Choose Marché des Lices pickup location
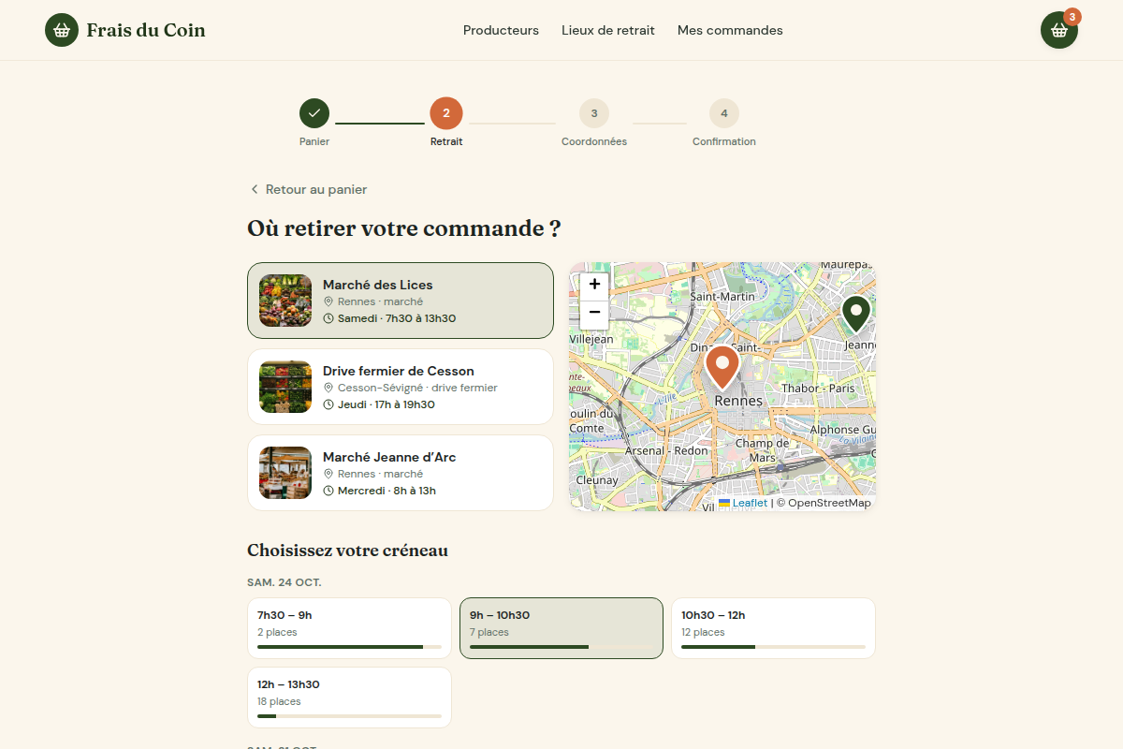This screenshot has width=1123, height=749. (401, 301)
